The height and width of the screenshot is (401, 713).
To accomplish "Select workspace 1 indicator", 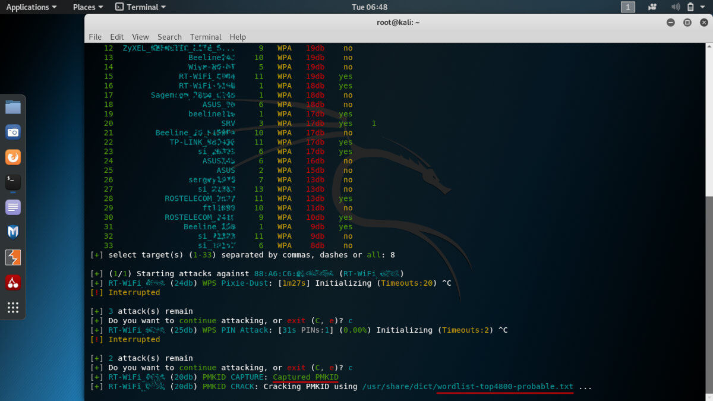I will click(x=628, y=7).
